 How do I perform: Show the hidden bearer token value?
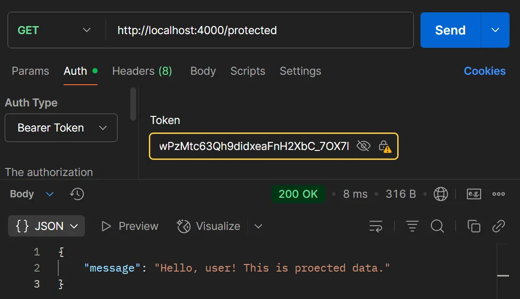363,147
